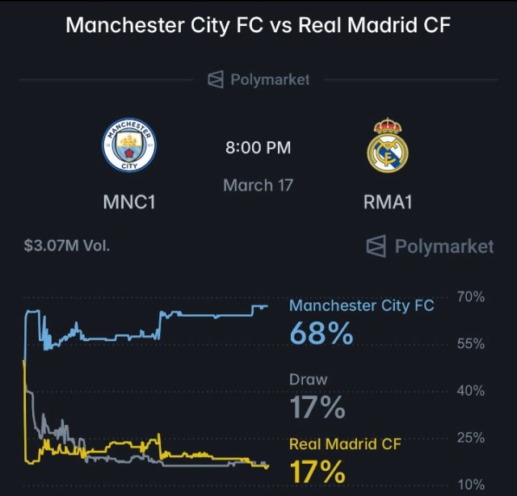Click the Real Madrid club crest
Screen dimensions: 517x496
388,147
